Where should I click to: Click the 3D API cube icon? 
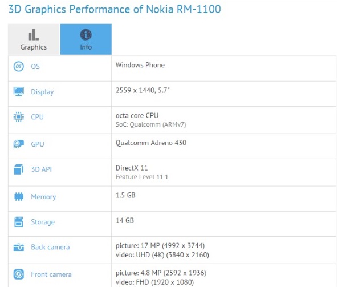tap(19, 169)
